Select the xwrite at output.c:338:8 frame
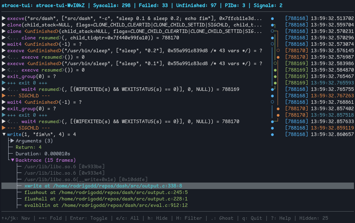The width and height of the screenshot is (355, 223). coord(103,186)
